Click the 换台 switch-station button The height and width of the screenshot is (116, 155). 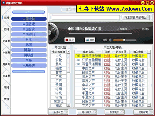click(90, 40)
